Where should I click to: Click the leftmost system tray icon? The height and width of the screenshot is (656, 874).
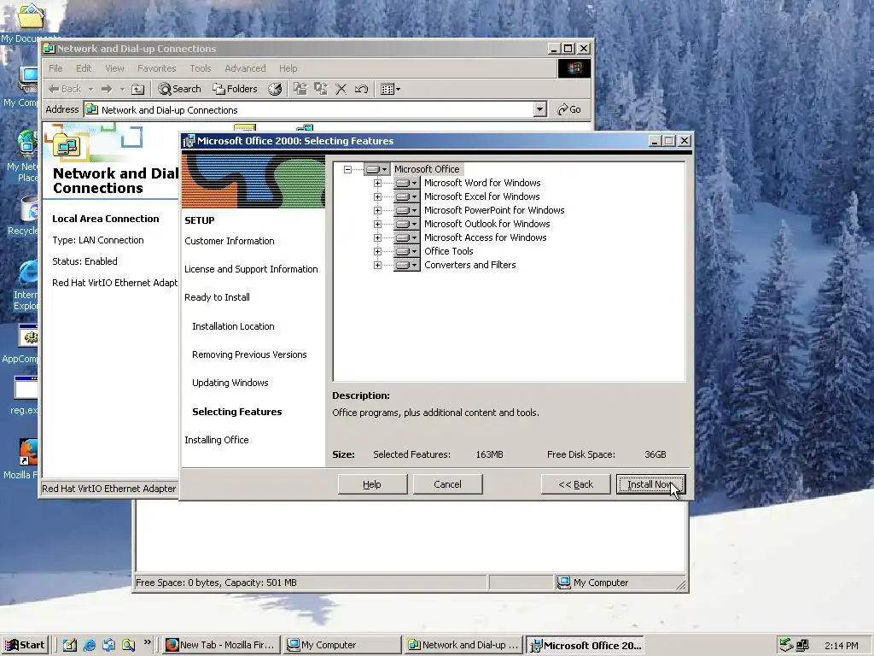(786, 645)
